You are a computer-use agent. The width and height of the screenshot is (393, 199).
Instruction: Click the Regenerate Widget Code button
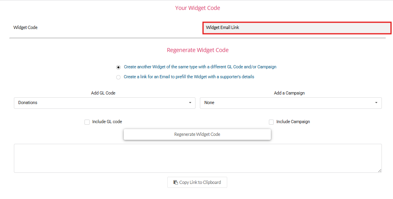[x=197, y=135]
